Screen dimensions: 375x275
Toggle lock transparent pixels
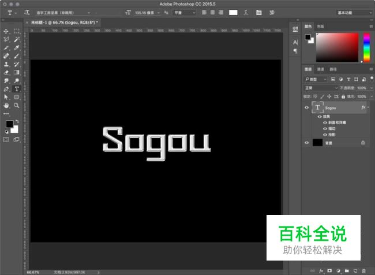point(315,96)
